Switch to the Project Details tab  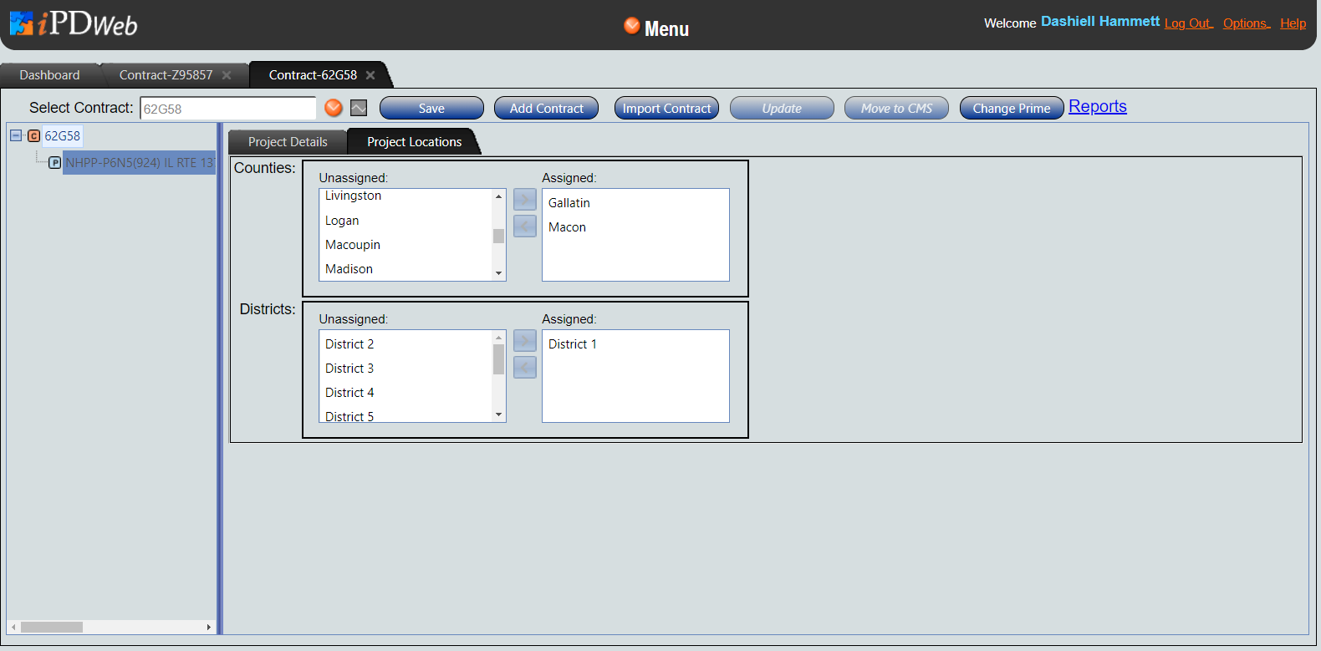click(288, 142)
